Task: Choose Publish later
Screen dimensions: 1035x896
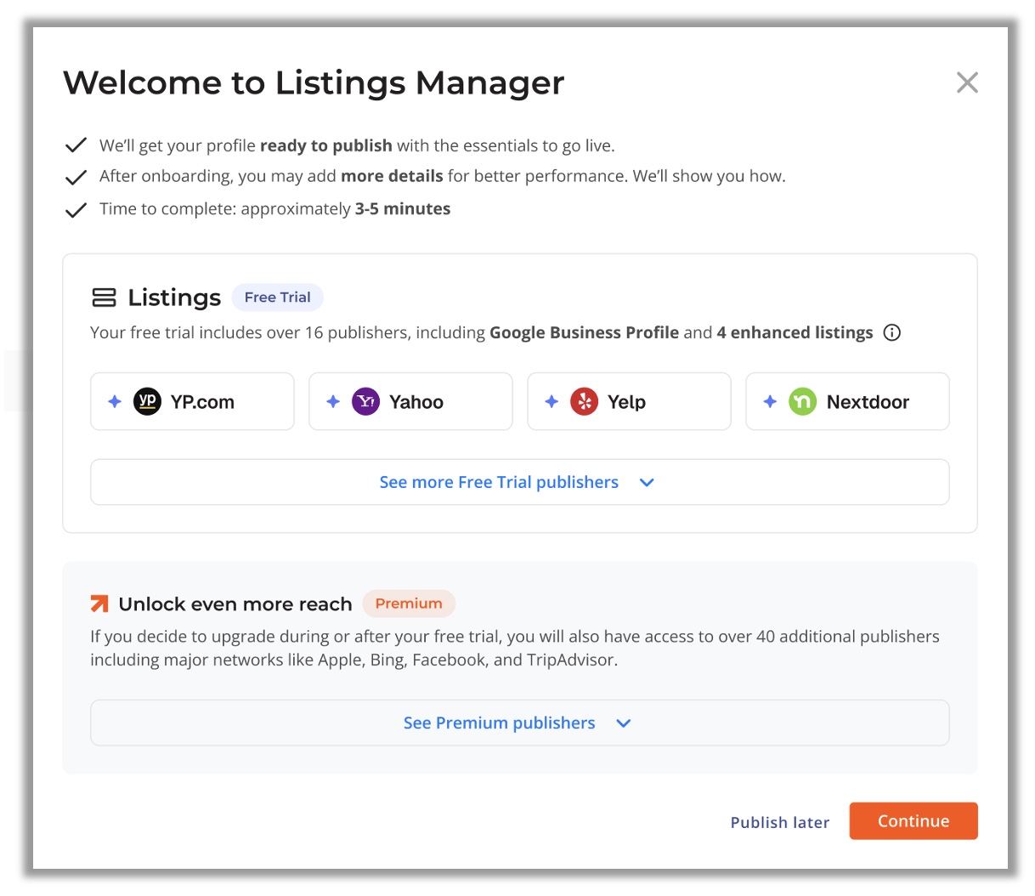Action: point(780,822)
